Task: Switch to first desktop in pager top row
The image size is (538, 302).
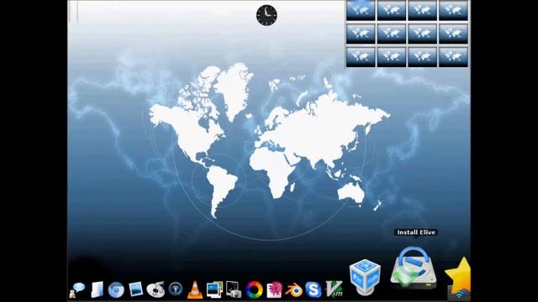Action: click(361, 10)
